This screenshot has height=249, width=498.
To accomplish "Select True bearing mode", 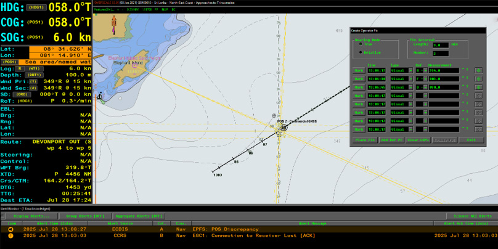I will [361, 44].
